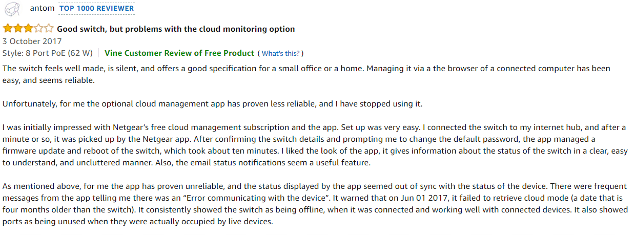This screenshot has height=236, width=635.
Task: Open the review title 'Good switch, but problems'
Action: pyautogui.click(x=176, y=29)
